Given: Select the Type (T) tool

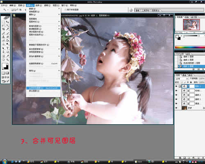Looking at the screenshot, I should 7,48.
